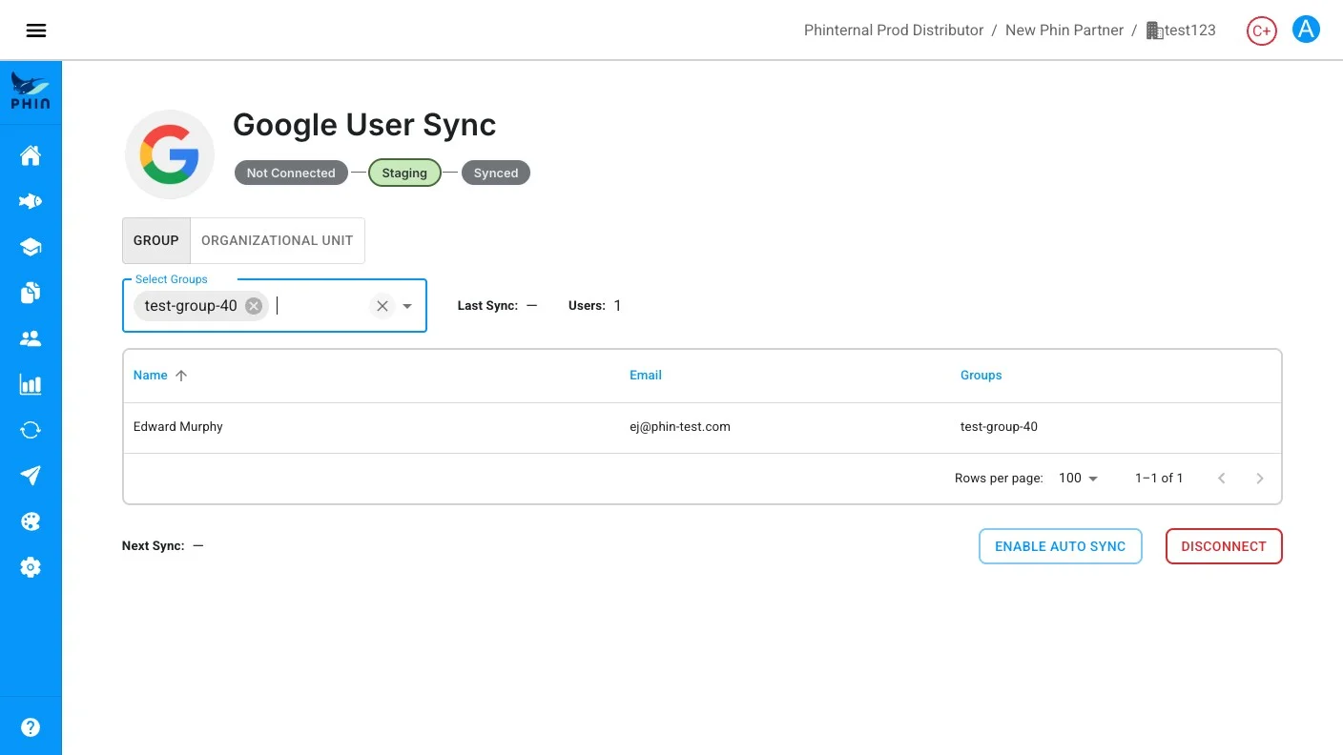
Task: Click the Not Connected step chip
Action: [291, 173]
